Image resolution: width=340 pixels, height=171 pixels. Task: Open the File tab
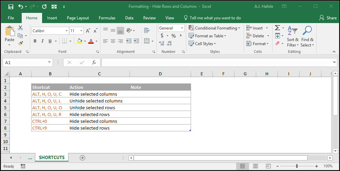pos(11,18)
